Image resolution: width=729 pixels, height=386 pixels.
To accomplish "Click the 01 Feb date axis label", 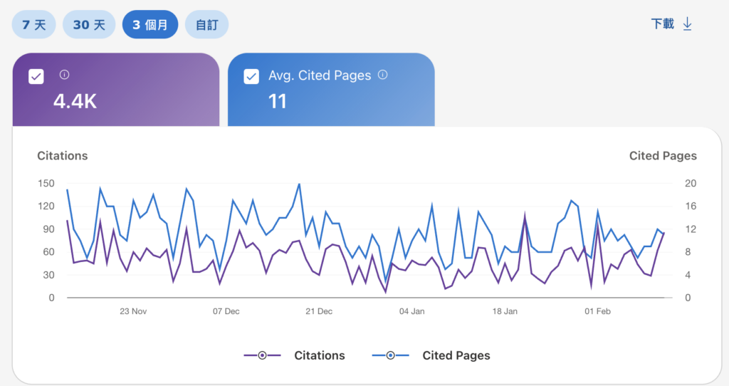I will click(x=597, y=311).
